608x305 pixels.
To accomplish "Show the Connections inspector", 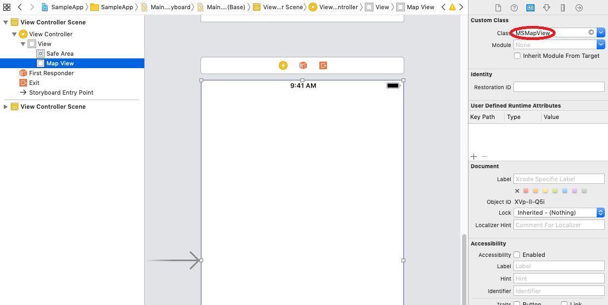I will 579,8.
